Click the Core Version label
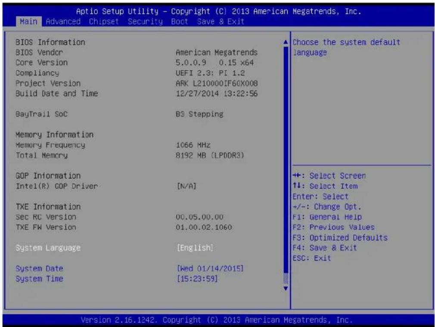 [x=41, y=63]
